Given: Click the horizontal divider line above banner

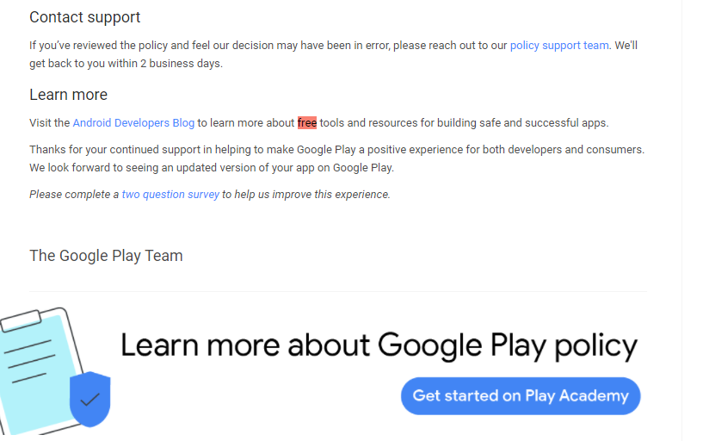Looking at the screenshot, I should [x=338, y=292].
